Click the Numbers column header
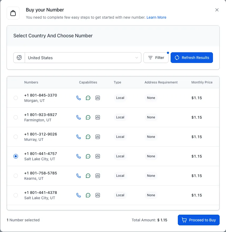226x232 pixels. click(31, 82)
